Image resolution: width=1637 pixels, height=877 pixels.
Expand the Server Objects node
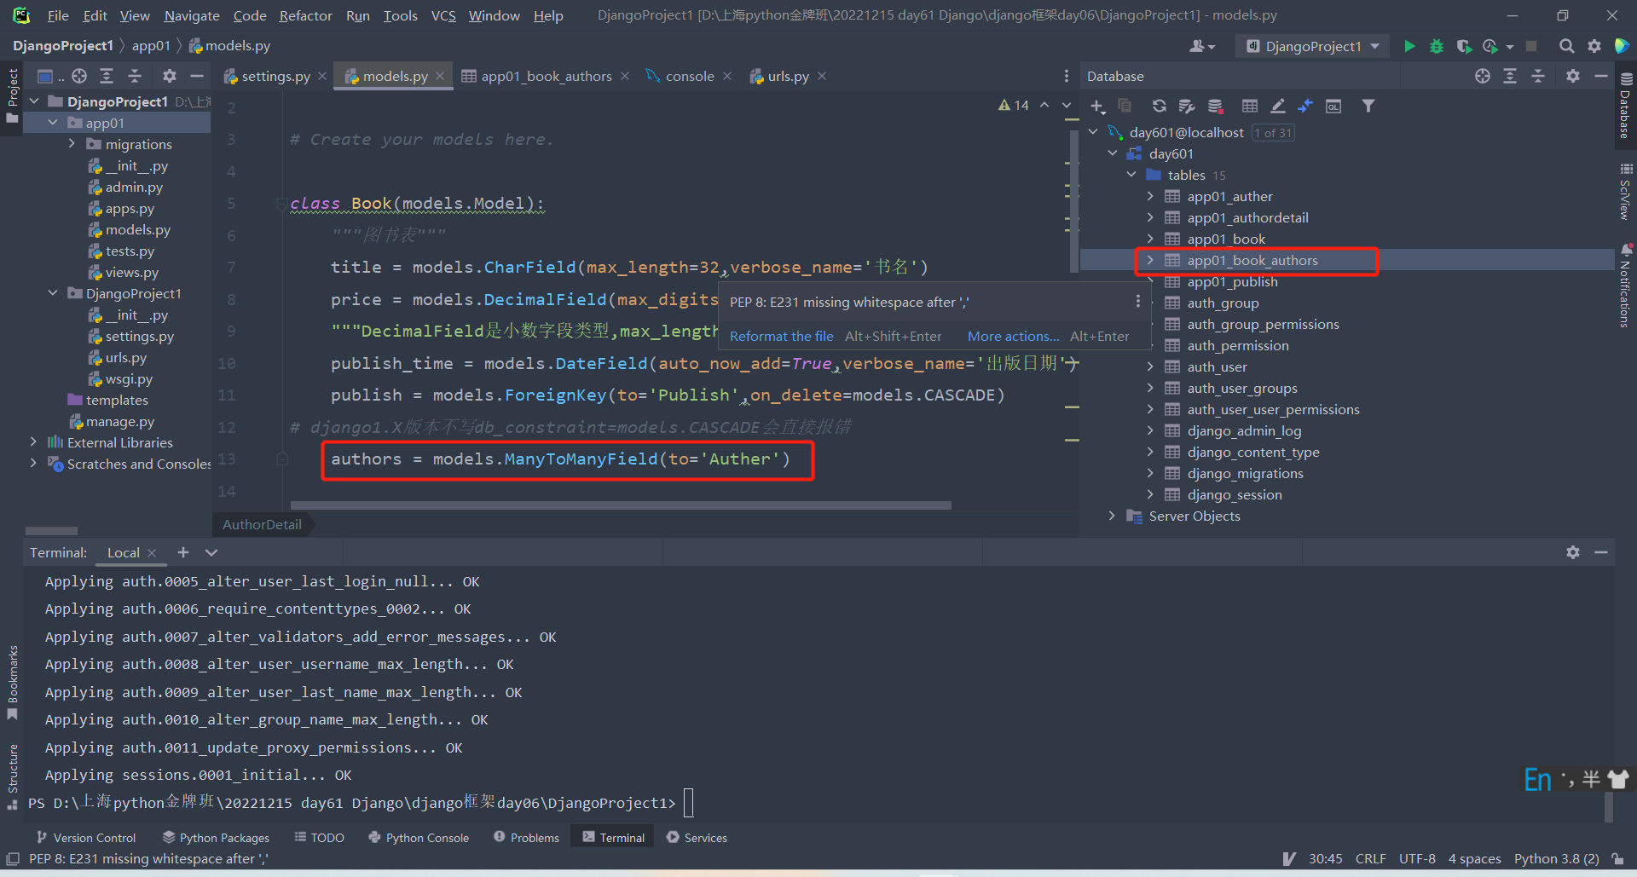point(1112,516)
